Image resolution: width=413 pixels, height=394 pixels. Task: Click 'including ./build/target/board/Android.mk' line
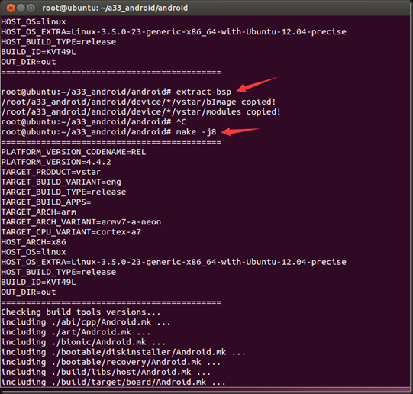tap(113, 382)
